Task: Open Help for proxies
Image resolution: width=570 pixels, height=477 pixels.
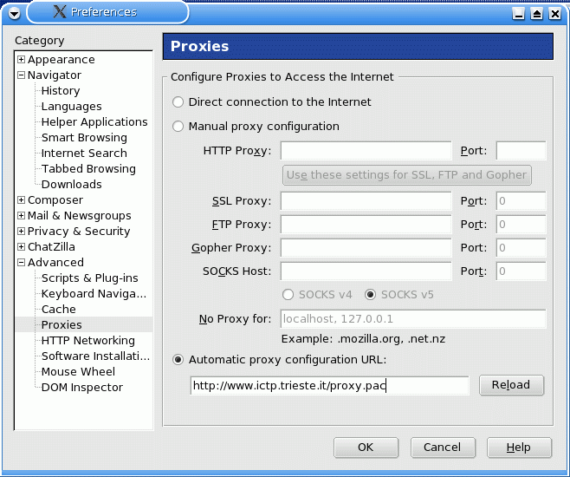Action: [x=519, y=448]
